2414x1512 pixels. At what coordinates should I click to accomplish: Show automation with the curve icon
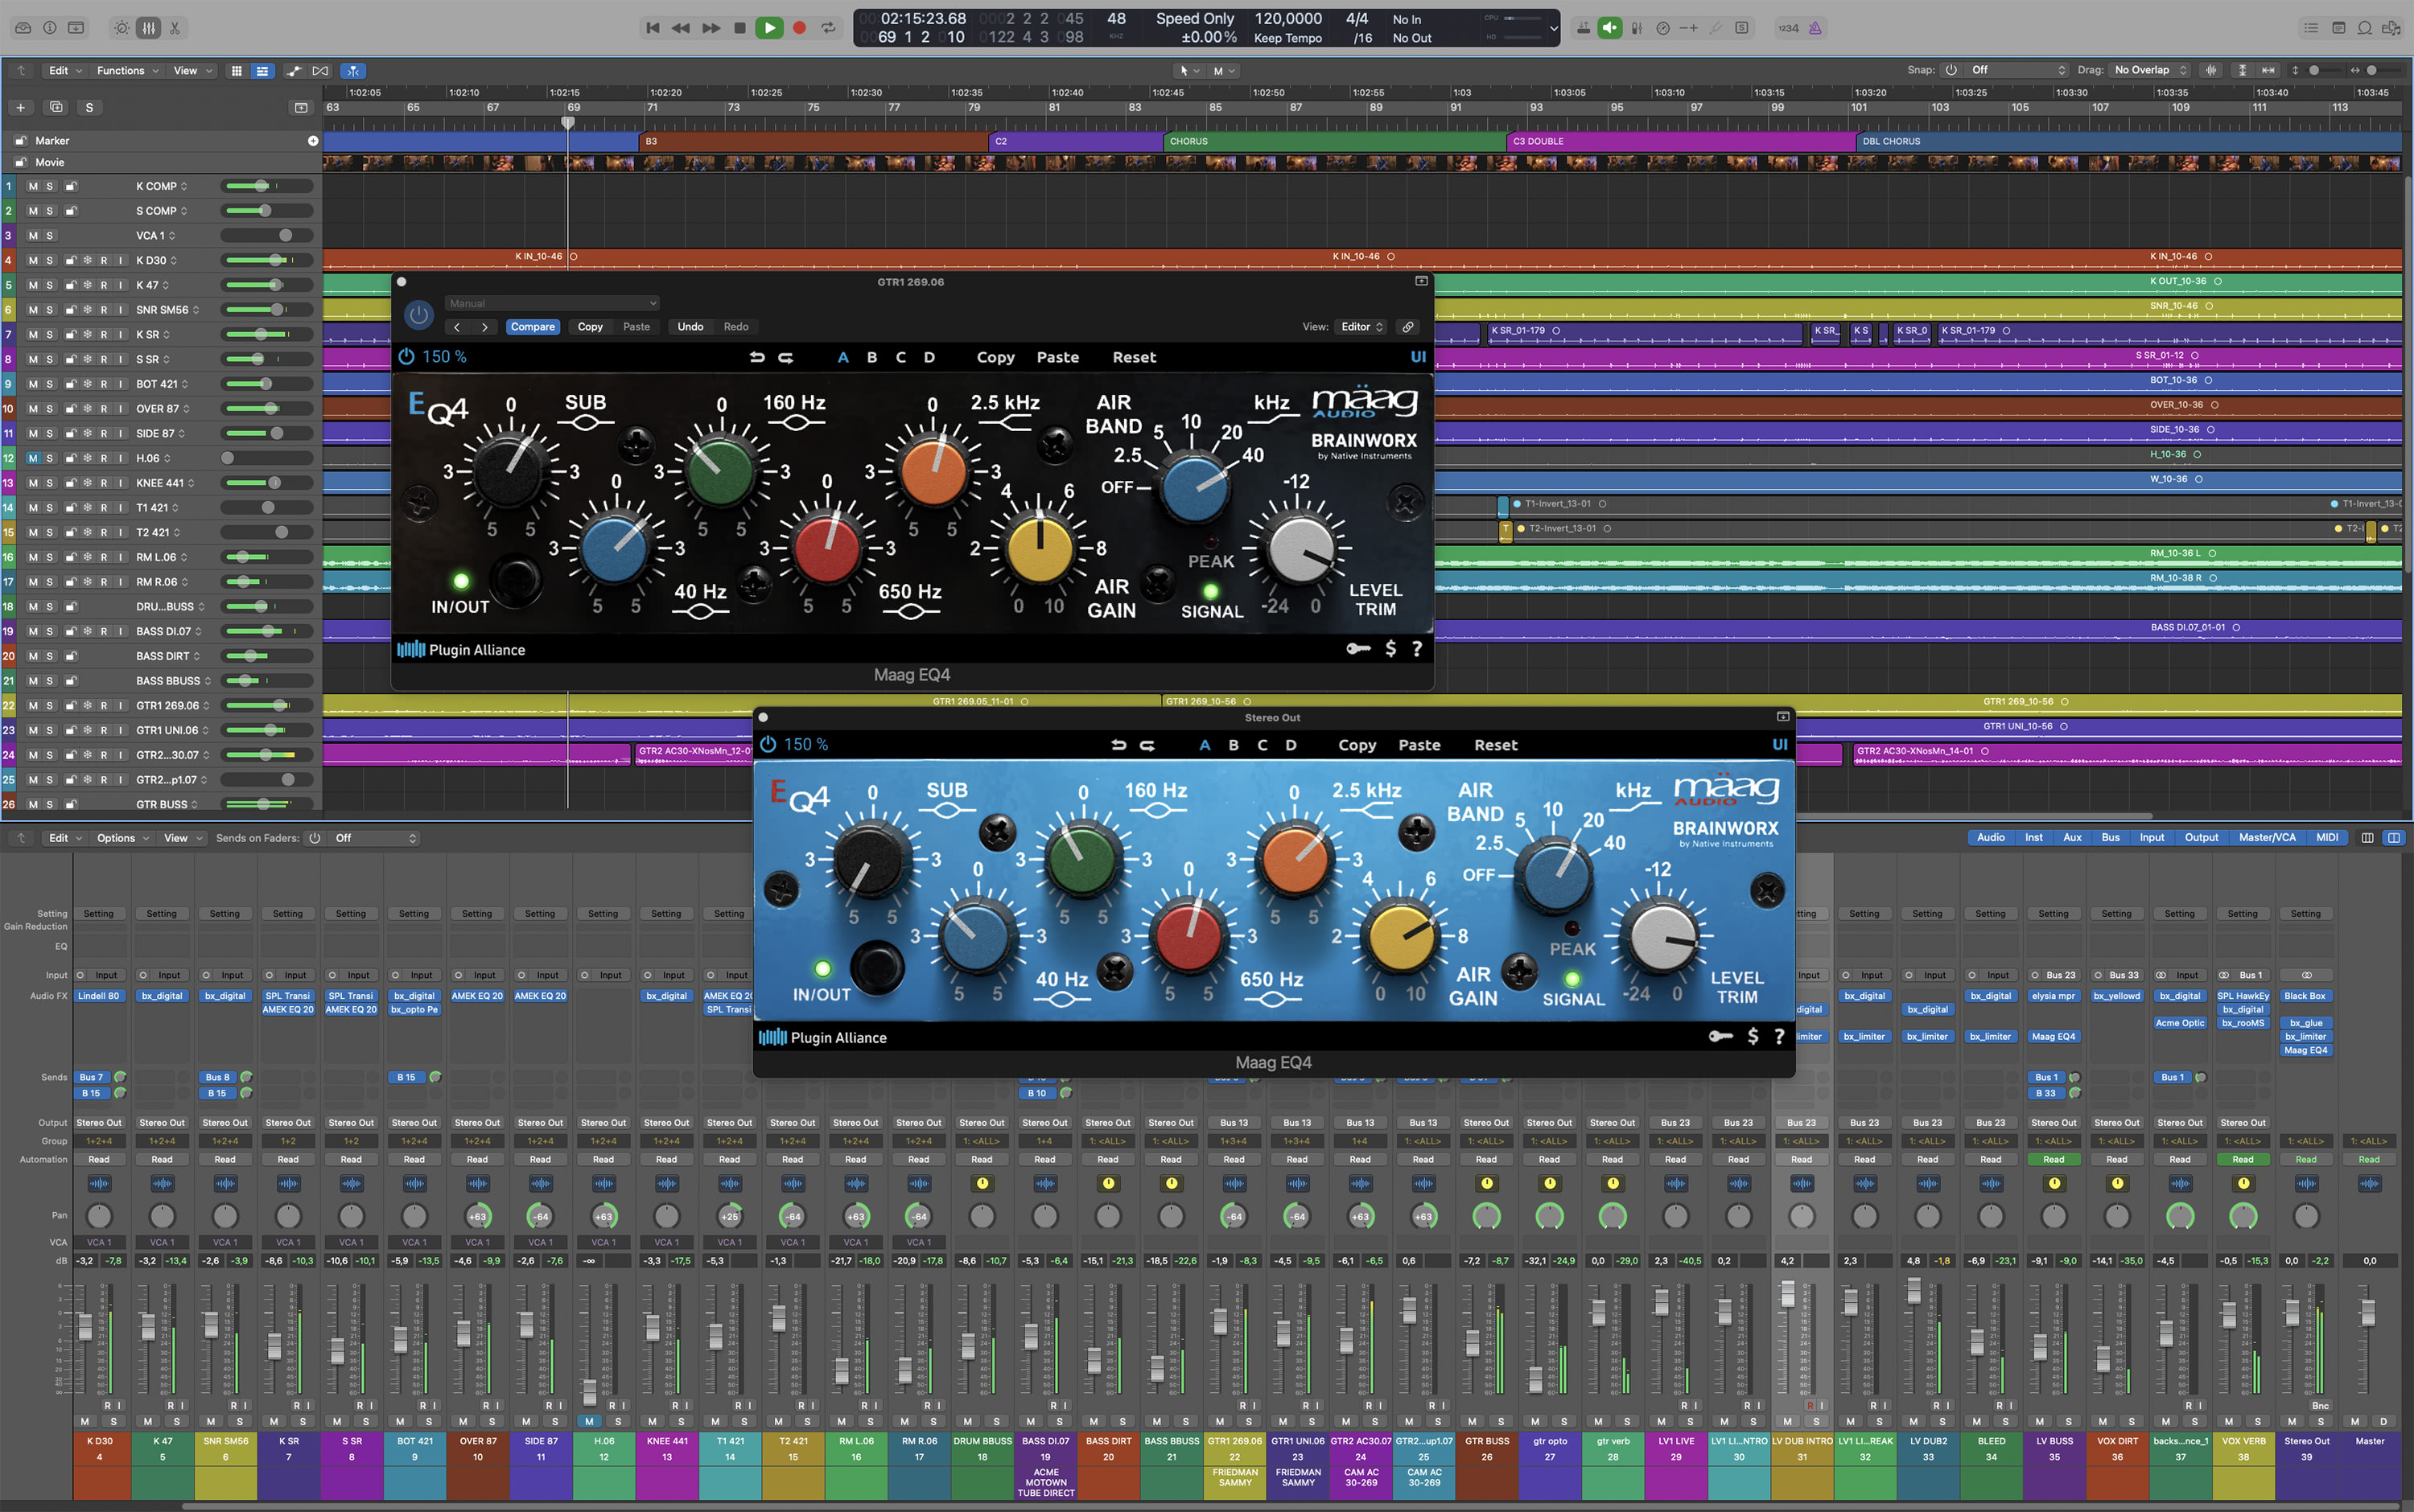[293, 71]
